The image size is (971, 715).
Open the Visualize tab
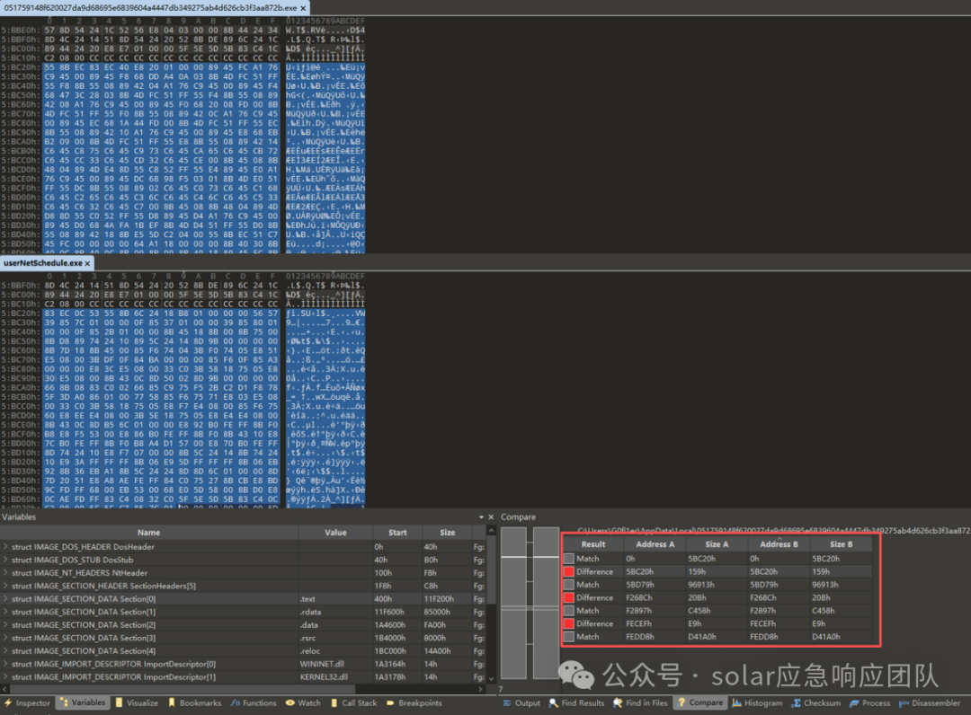pyautogui.click(x=137, y=702)
